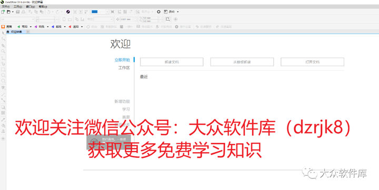Click the nudge distance 0.001 mm field
The height and width of the screenshot is (190, 379).
128,19
